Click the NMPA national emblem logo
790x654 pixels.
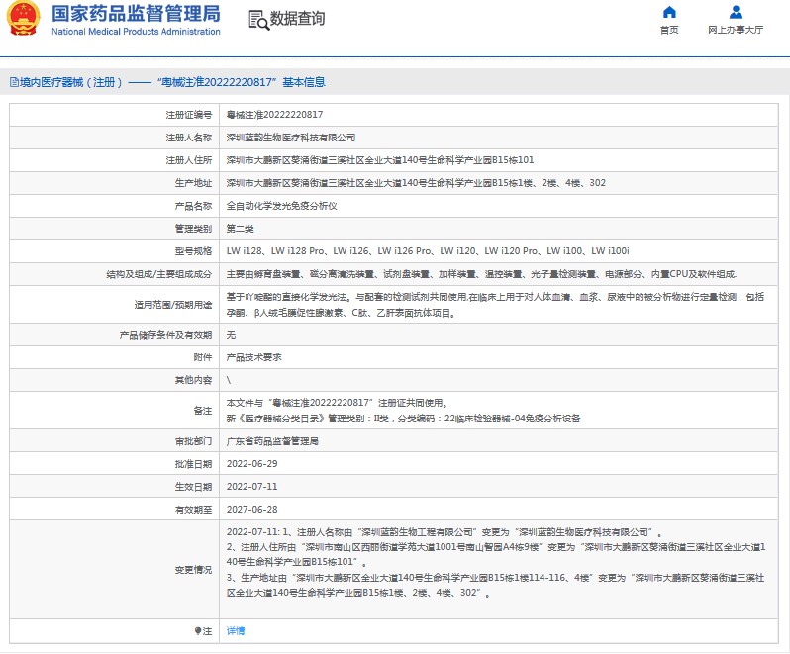pyautogui.click(x=23, y=18)
